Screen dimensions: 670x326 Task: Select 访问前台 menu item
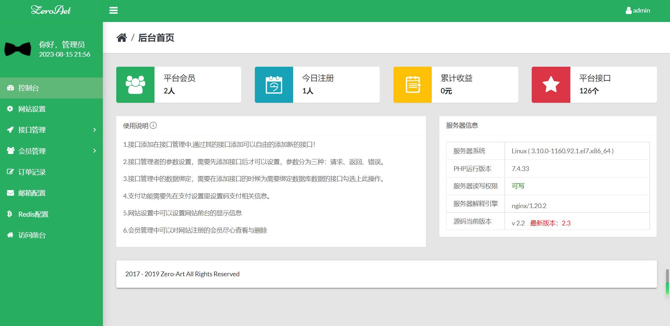[x=51, y=235]
